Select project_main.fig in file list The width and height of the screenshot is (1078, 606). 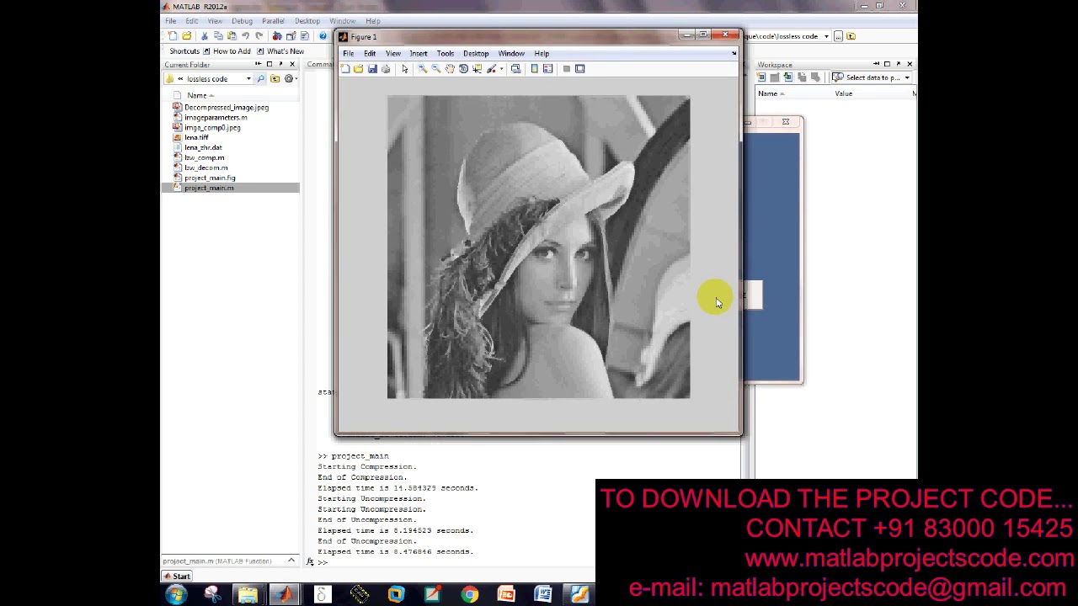(210, 178)
